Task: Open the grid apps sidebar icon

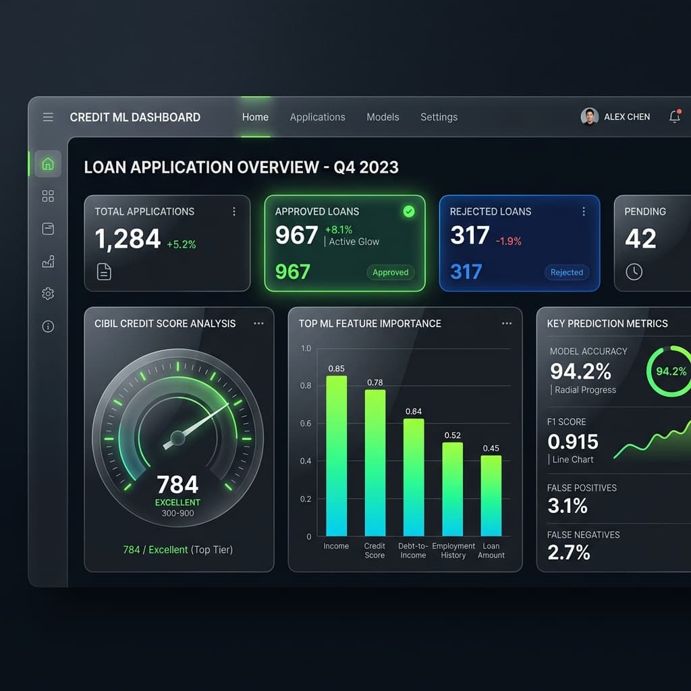Action: [x=48, y=196]
